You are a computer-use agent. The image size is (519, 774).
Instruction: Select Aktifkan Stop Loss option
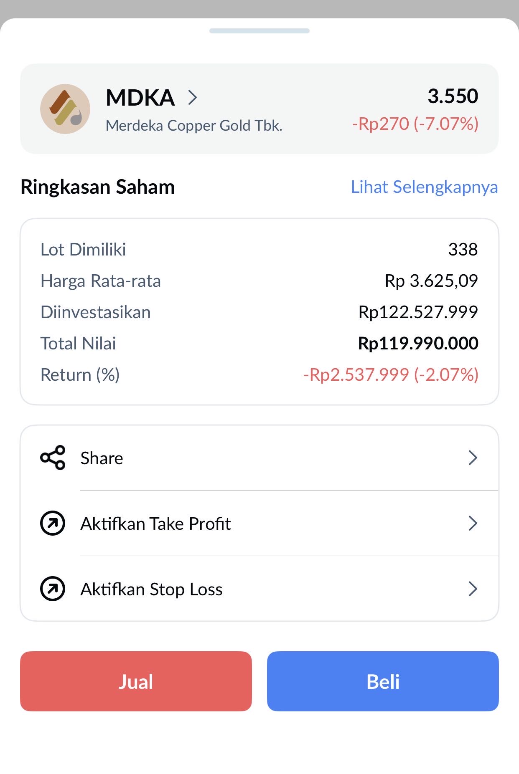pyautogui.click(x=151, y=589)
